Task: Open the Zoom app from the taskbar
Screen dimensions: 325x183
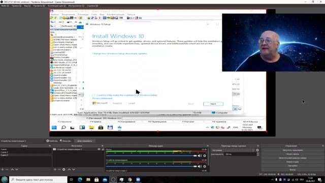Action: (138, 179)
